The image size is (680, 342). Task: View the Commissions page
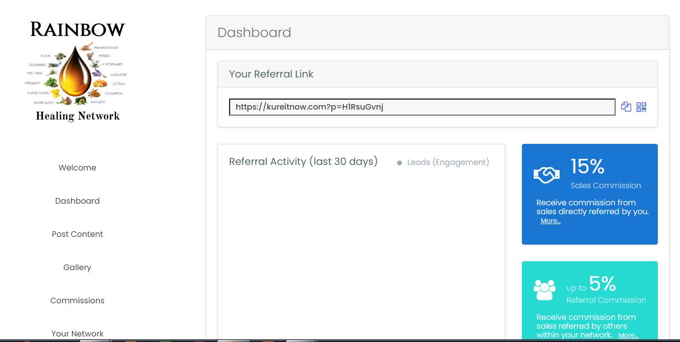(78, 300)
